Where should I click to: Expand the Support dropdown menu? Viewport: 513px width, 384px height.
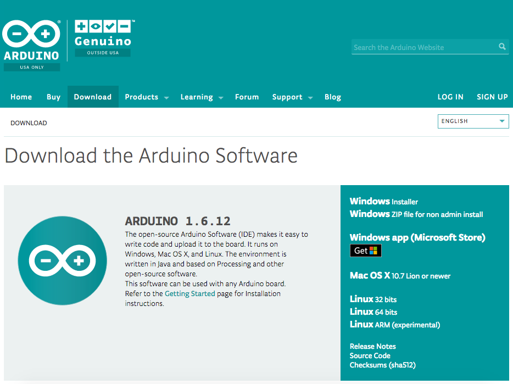[293, 97]
